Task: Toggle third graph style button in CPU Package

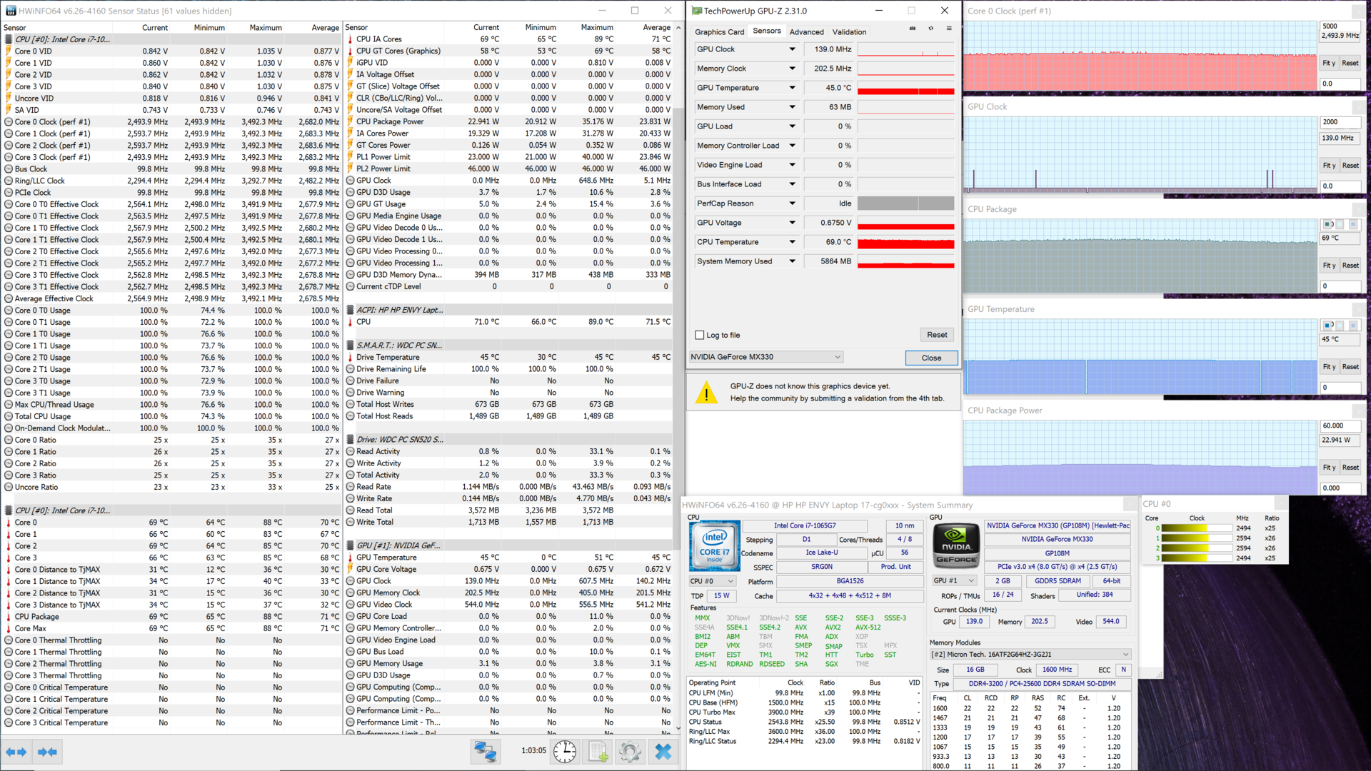Action: [x=1352, y=225]
